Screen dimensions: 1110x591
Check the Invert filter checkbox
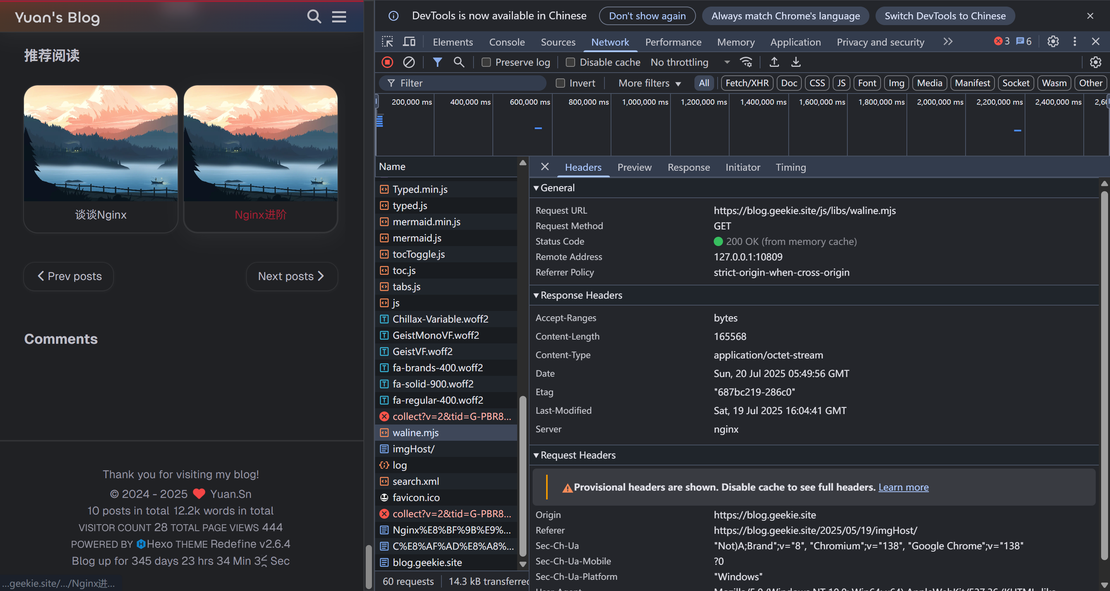tap(560, 83)
